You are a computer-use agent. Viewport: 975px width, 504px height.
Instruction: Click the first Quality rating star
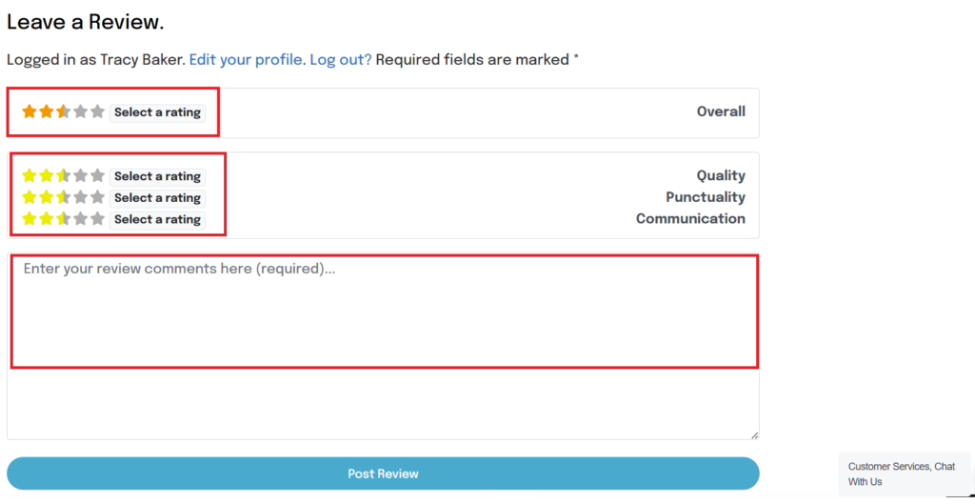tap(29, 176)
